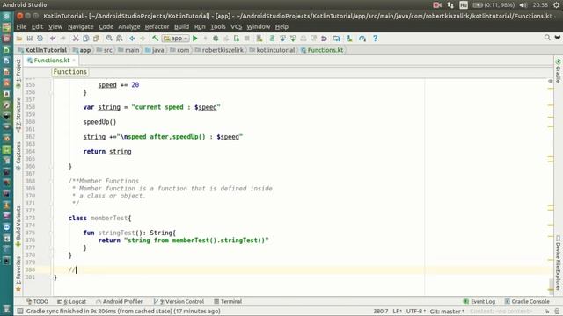Open the Edit menu
Viewport: 563px width, 316px height.
click(x=37, y=27)
